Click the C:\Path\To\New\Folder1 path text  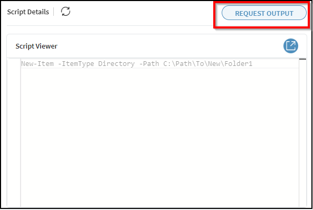tap(208, 64)
